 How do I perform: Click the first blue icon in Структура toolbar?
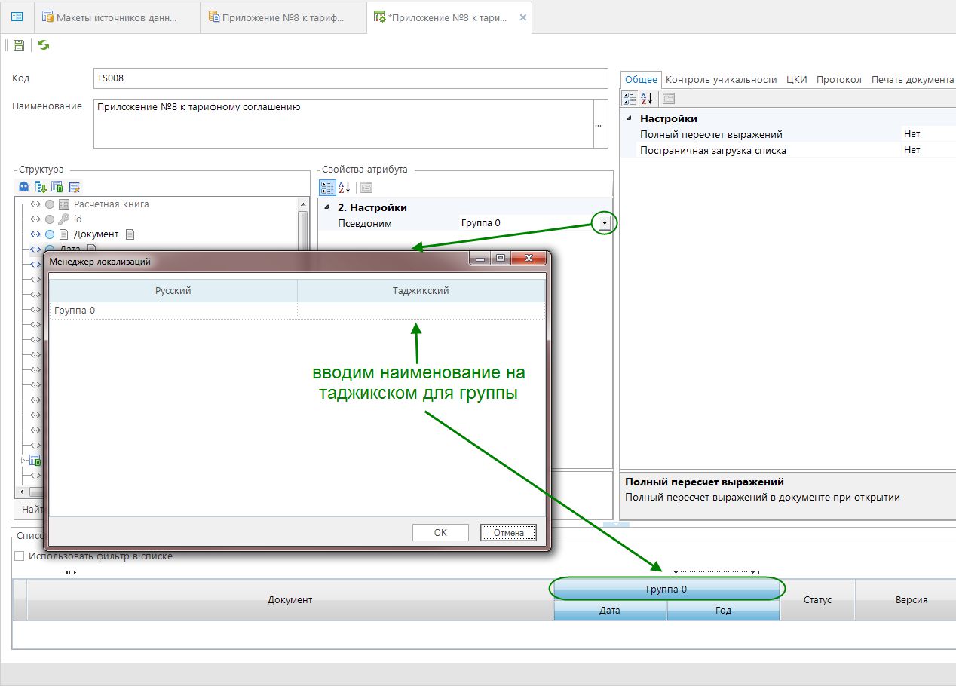point(24,187)
